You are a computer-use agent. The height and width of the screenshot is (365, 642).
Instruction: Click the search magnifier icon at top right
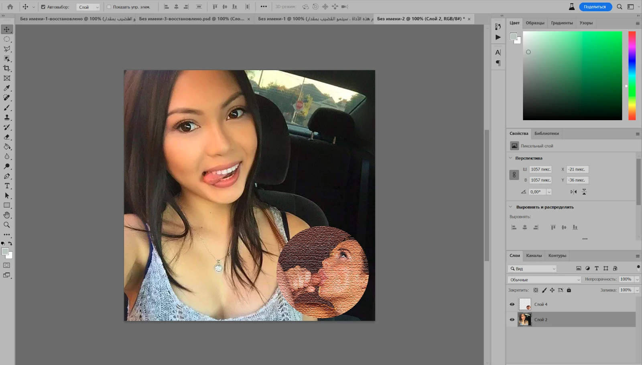coord(620,7)
